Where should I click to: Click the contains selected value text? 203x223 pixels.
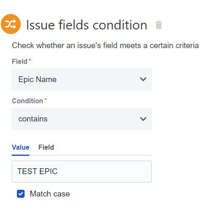click(33, 119)
